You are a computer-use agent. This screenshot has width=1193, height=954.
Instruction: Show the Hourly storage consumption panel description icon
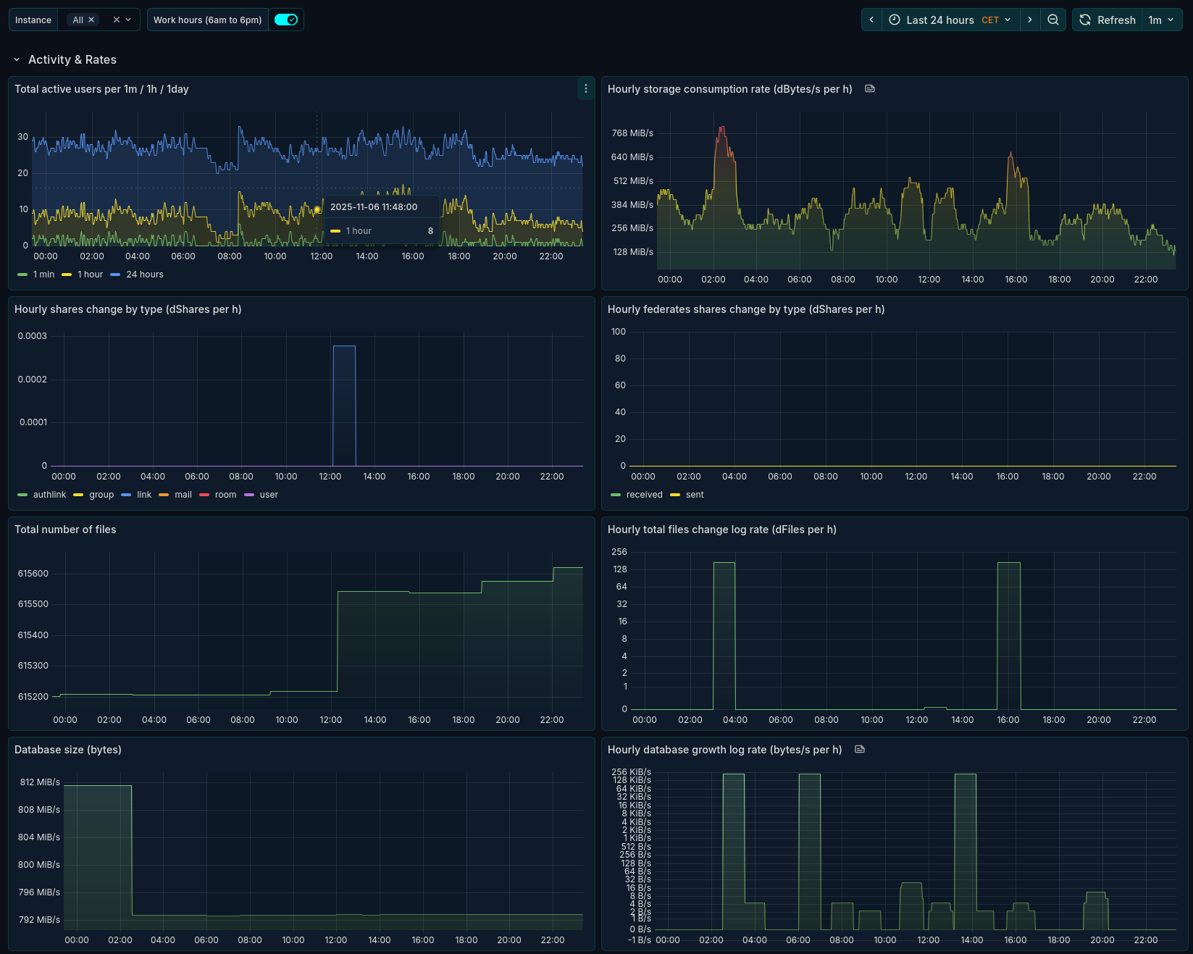click(870, 89)
